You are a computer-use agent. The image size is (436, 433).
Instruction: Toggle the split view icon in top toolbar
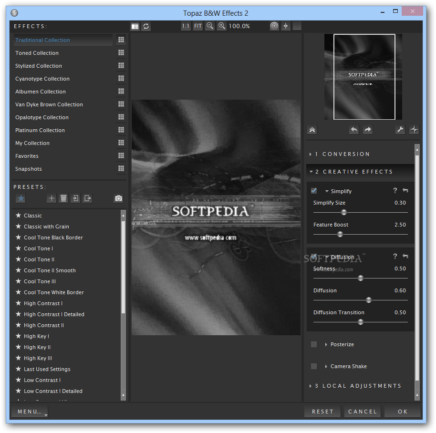point(135,26)
